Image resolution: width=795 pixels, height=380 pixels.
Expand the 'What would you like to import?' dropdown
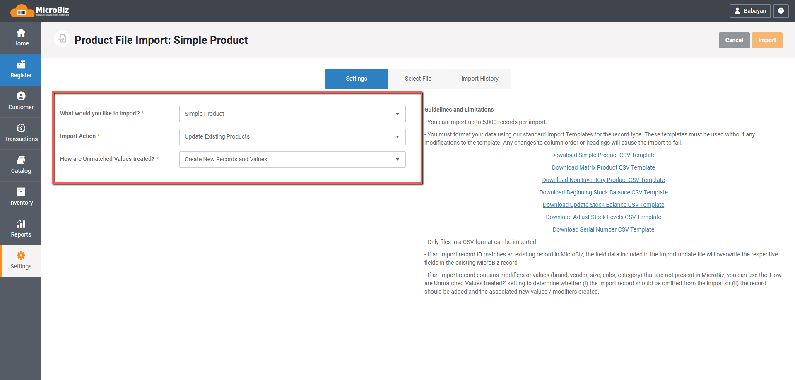292,114
